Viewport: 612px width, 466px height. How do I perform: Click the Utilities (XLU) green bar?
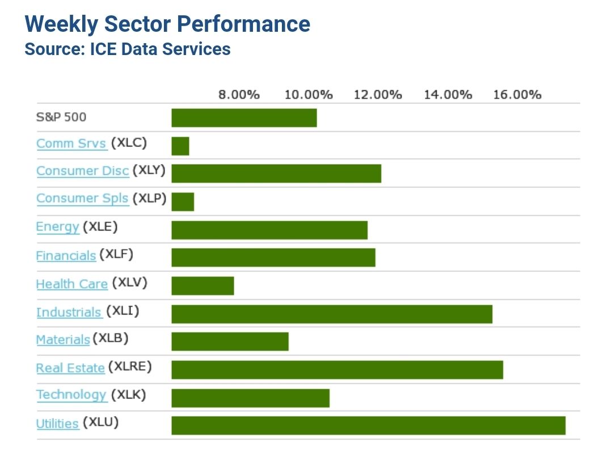coord(368,425)
